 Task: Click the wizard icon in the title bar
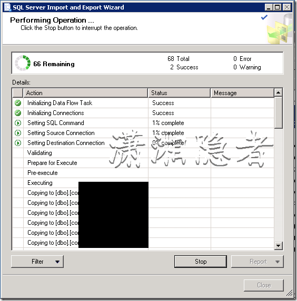8,7
